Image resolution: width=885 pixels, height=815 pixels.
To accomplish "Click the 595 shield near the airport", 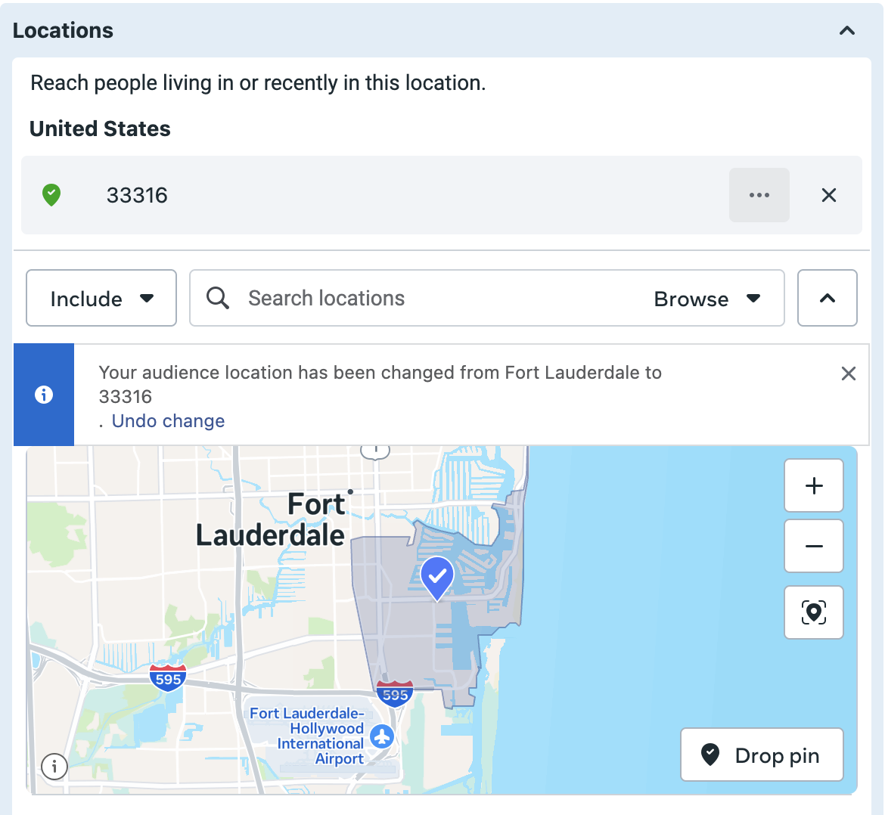I will click(395, 694).
